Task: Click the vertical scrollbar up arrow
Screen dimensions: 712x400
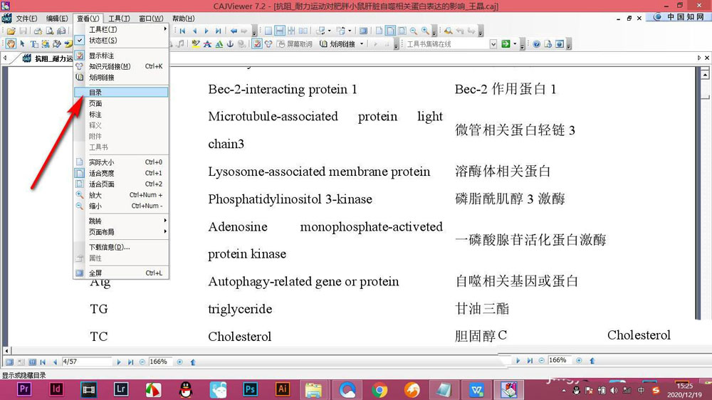Action: point(705,75)
